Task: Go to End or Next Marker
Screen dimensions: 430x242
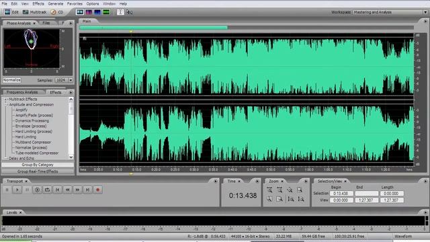Action: click(87, 190)
